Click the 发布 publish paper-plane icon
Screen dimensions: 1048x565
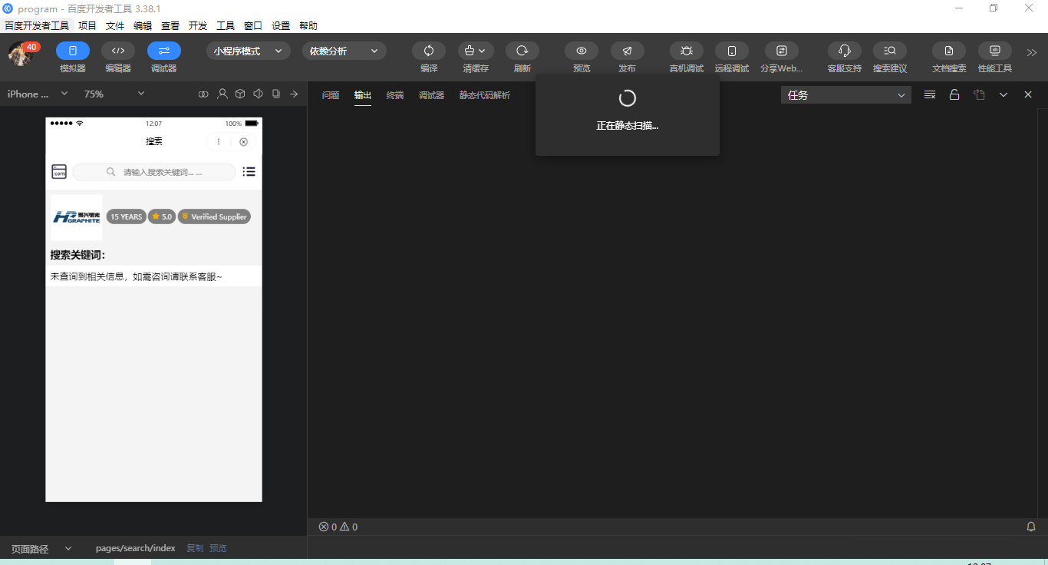628,51
